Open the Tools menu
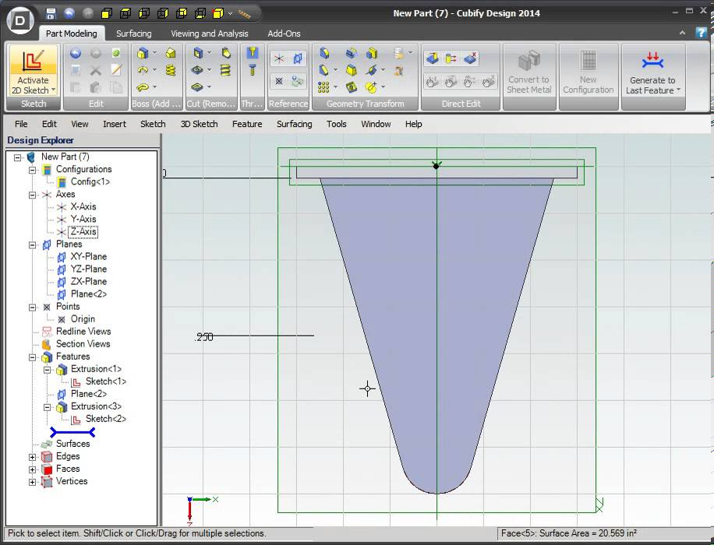The image size is (714, 545). tap(336, 124)
